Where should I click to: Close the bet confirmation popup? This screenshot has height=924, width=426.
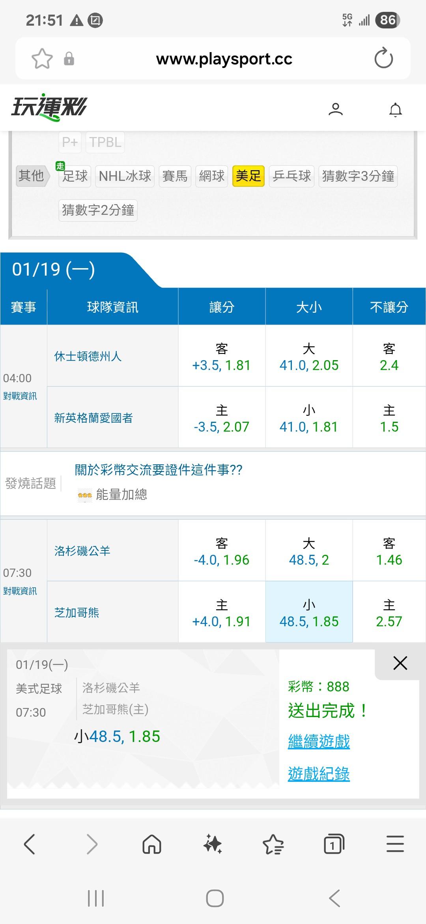[400, 663]
